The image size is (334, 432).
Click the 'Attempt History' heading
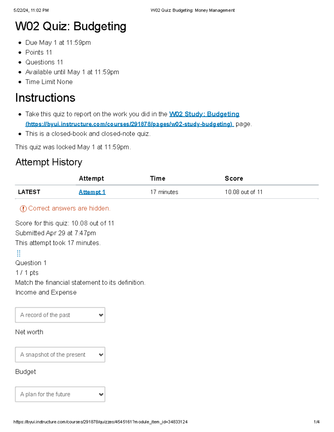pos(49,162)
